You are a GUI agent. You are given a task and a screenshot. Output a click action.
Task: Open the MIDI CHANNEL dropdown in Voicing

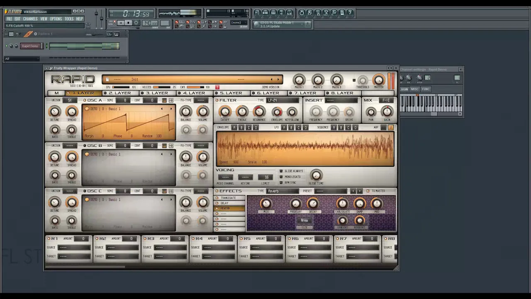pyautogui.click(x=225, y=177)
